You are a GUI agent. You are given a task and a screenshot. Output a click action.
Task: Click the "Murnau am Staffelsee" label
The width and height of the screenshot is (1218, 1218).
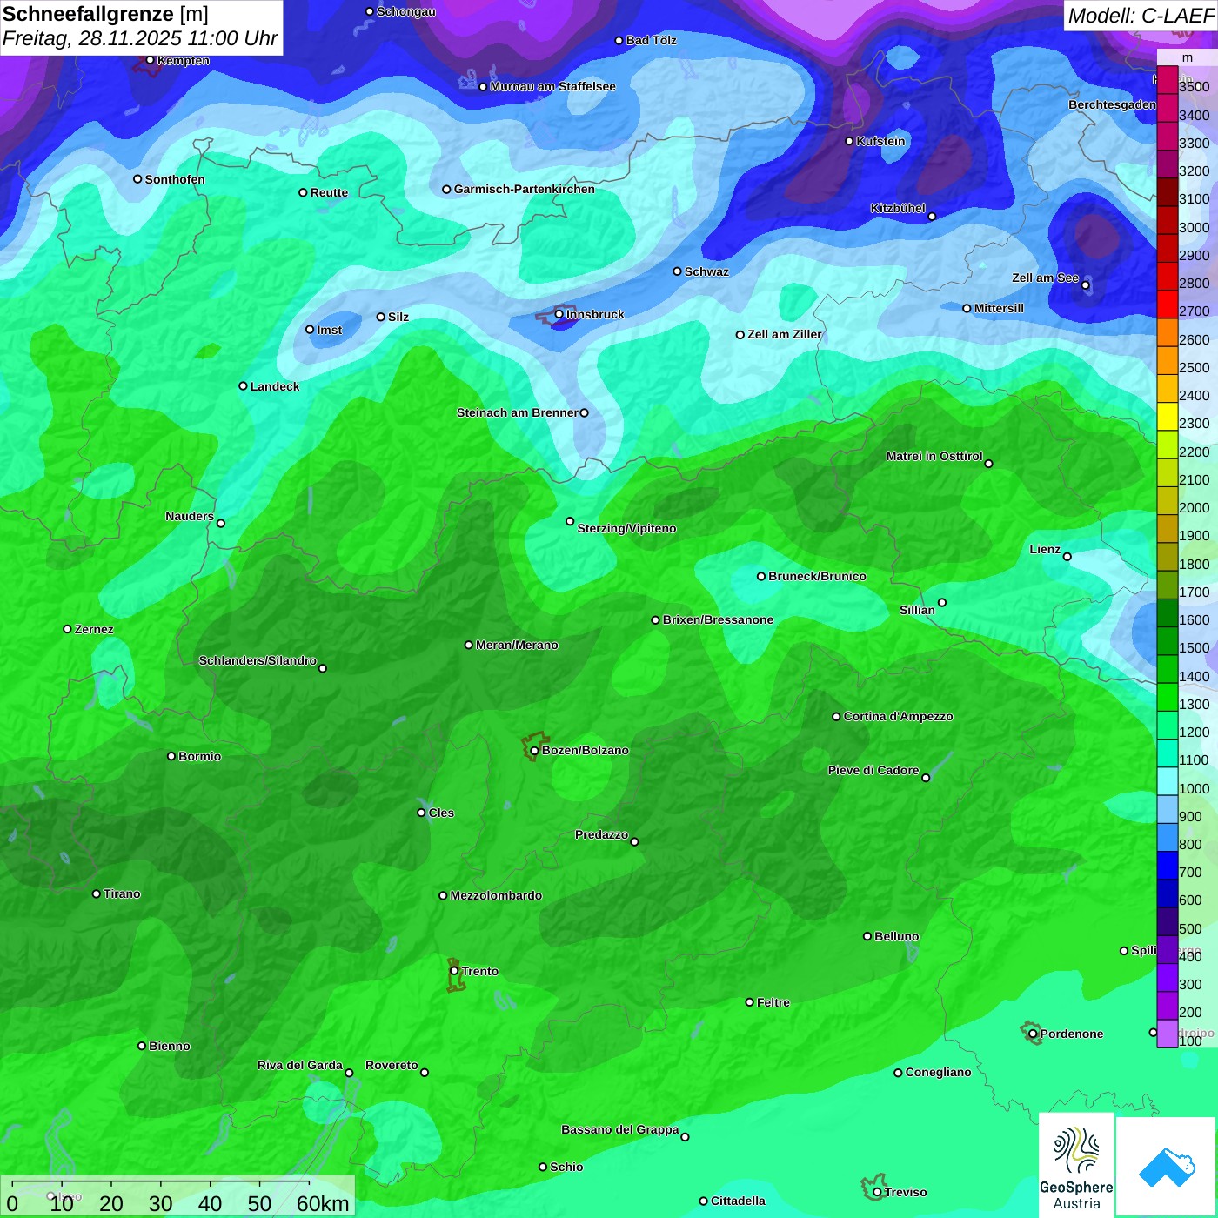552,86
